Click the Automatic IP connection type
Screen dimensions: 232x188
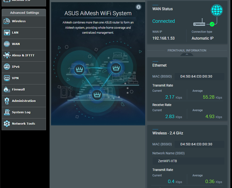click(x=202, y=38)
